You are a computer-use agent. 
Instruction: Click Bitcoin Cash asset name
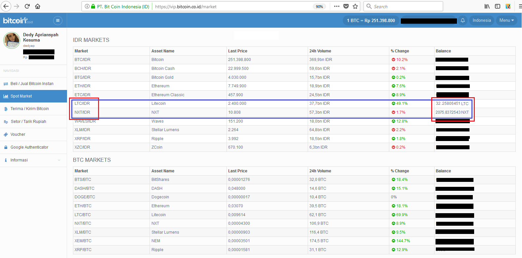163,69
